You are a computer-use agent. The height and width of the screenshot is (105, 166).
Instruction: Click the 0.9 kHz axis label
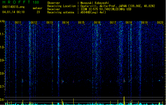pyautogui.click(x=2, y=60)
